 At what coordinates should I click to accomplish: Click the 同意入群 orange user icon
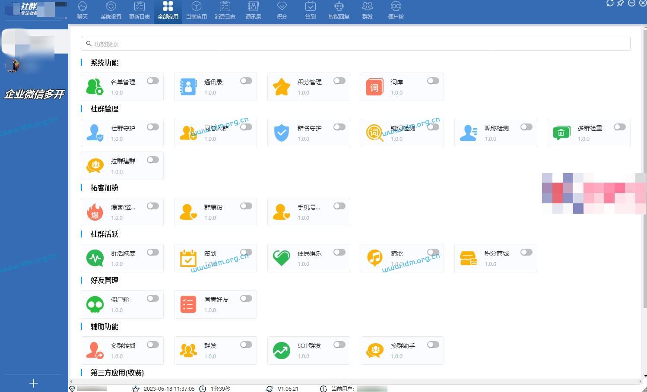click(x=188, y=133)
